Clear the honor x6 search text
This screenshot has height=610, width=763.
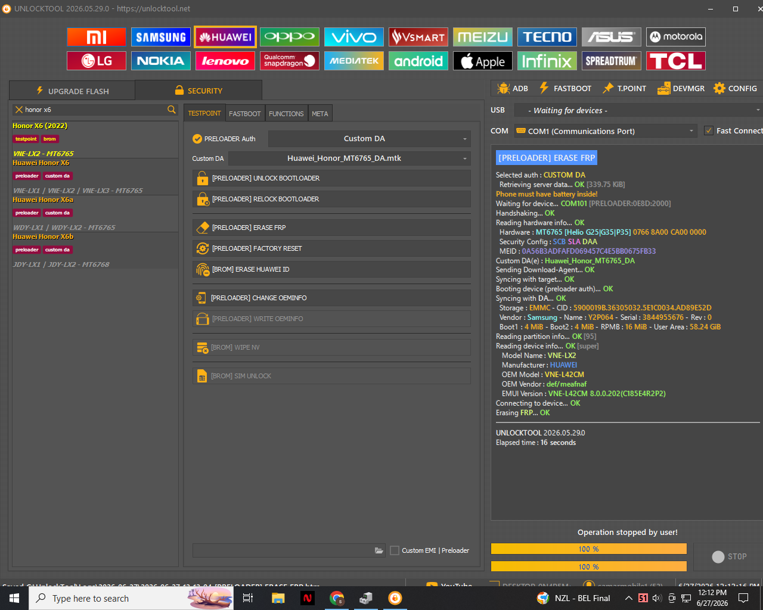coord(19,110)
